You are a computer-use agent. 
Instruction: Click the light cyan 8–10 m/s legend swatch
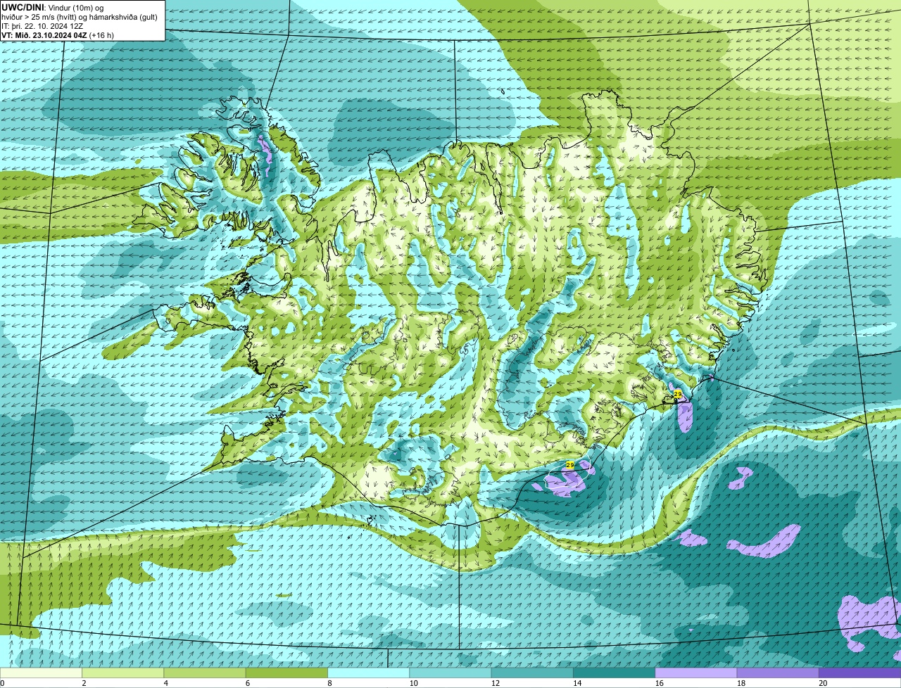tap(369, 673)
